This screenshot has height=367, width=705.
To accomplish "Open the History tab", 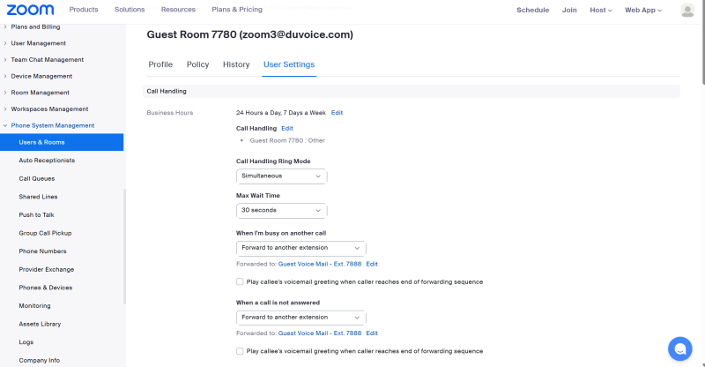I will coord(236,64).
